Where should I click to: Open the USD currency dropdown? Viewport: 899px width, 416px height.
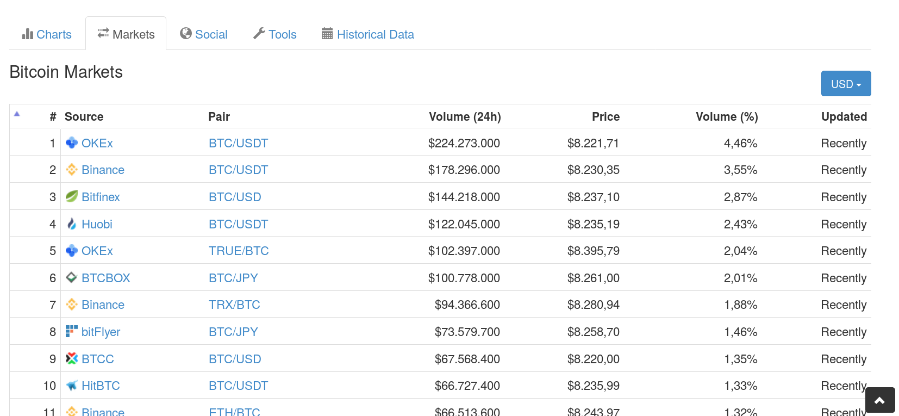(846, 84)
